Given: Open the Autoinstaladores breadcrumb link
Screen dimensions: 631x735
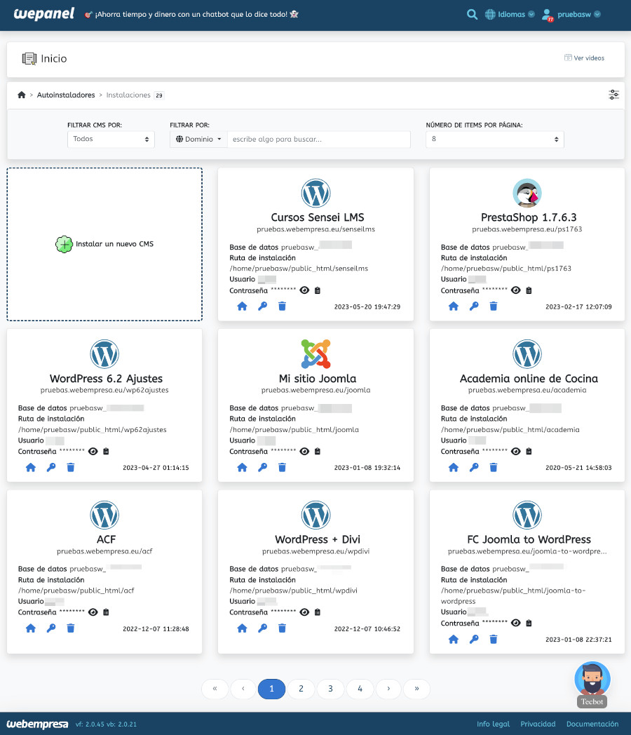Looking at the screenshot, I should (66, 95).
